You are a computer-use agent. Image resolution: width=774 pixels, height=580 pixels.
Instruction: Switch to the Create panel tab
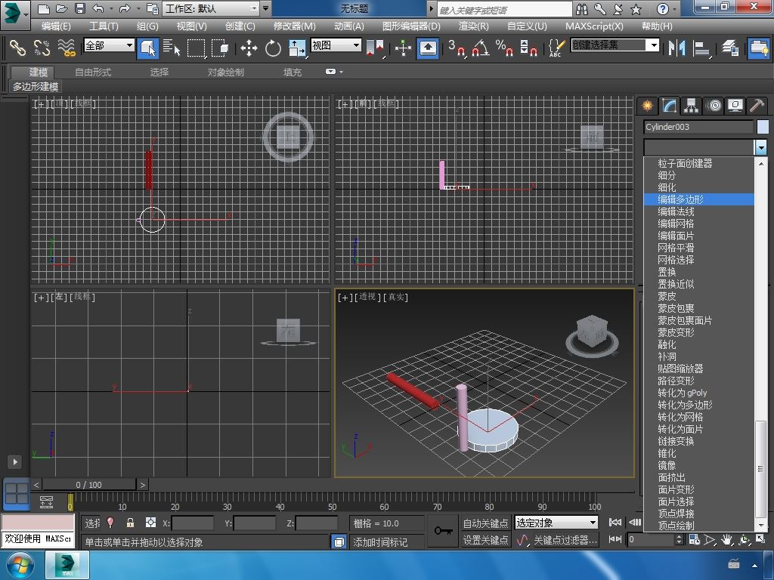[x=647, y=106]
